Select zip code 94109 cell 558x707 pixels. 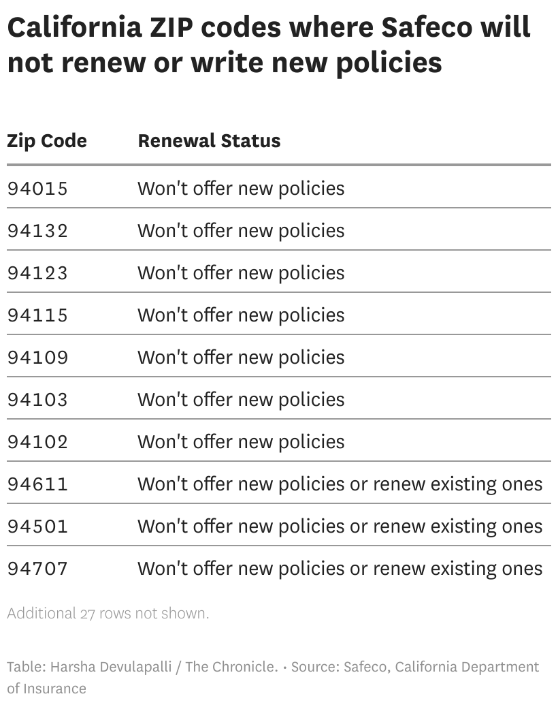tap(38, 357)
